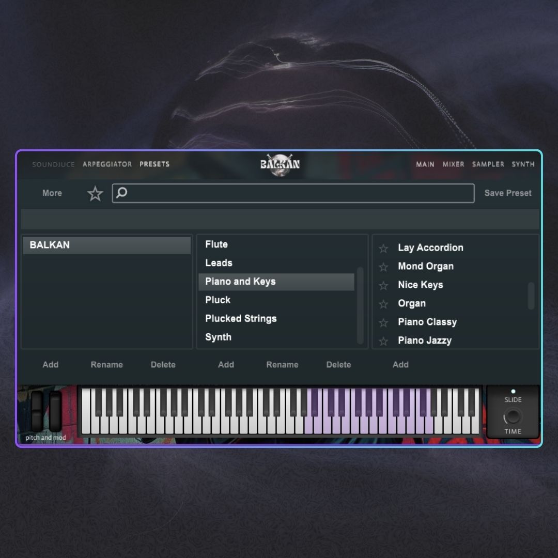
Task: Click the star next to Organ preset
Action: (383, 304)
